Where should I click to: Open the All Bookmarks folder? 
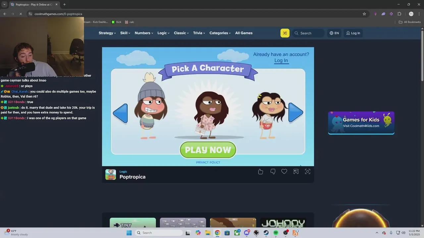coord(410,22)
